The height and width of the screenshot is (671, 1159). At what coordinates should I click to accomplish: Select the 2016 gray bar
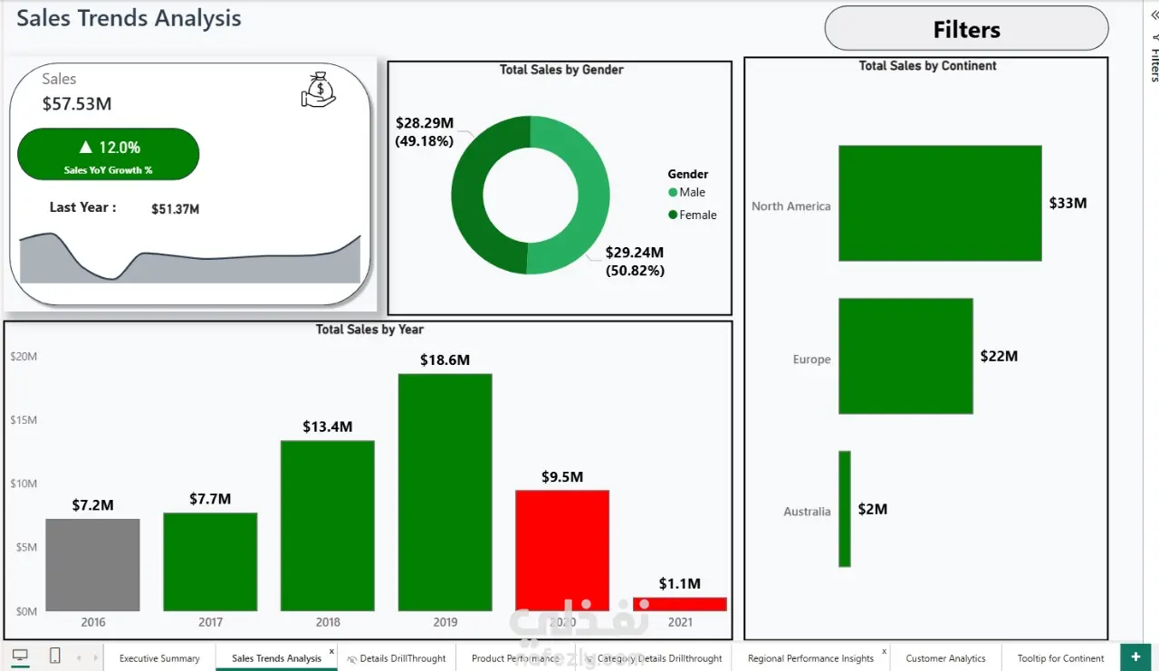click(92, 565)
